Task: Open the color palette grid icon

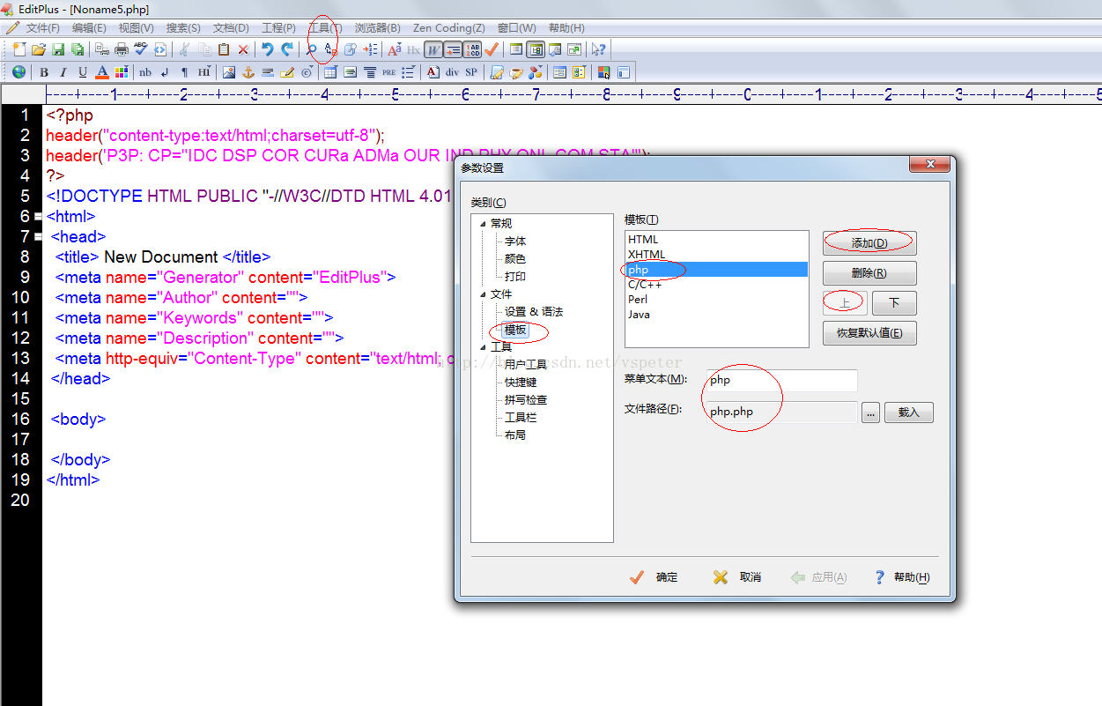Action: pos(122,72)
